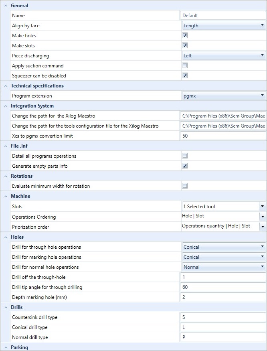The height and width of the screenshot is (351, 267).
Task: Open the Priorization order dropdown
Action: (263, 227)
